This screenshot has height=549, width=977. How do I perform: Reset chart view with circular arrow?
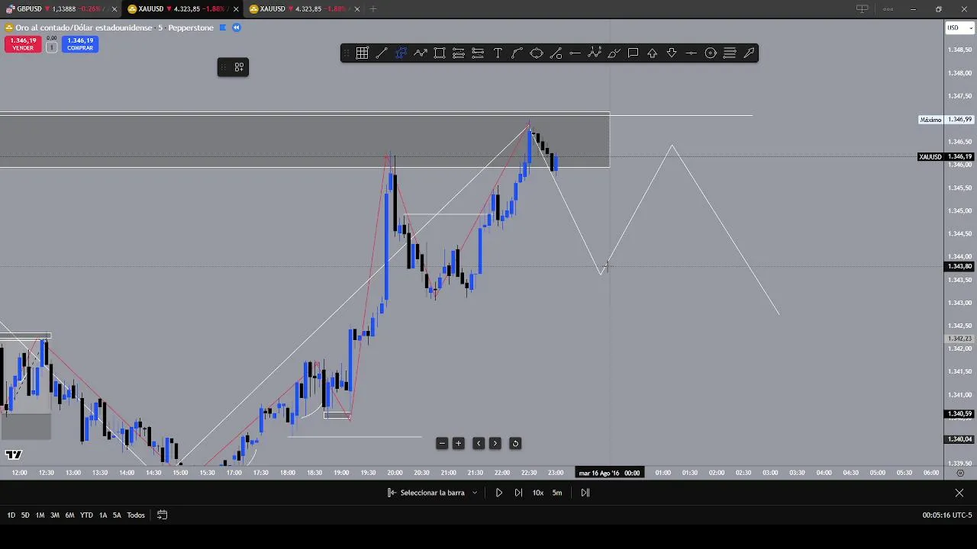pos(515,443)
